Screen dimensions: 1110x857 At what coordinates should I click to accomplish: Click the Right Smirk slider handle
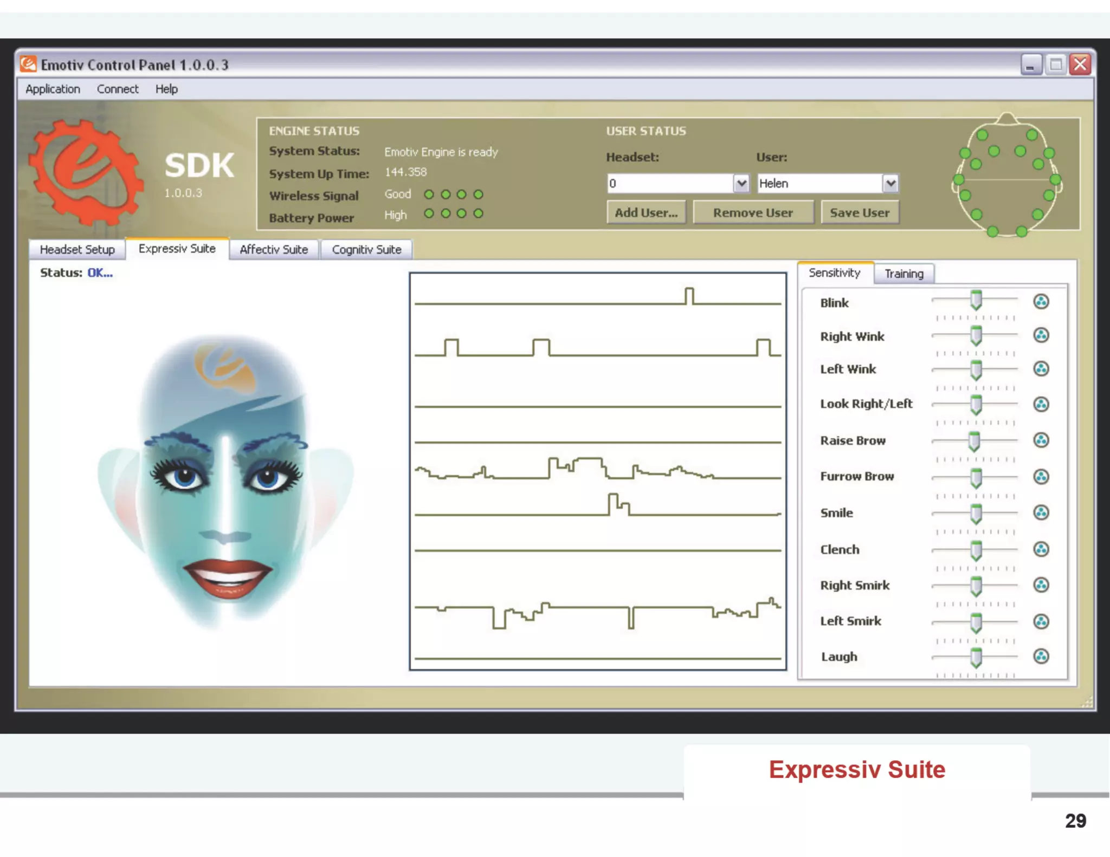tap(976, 586)
